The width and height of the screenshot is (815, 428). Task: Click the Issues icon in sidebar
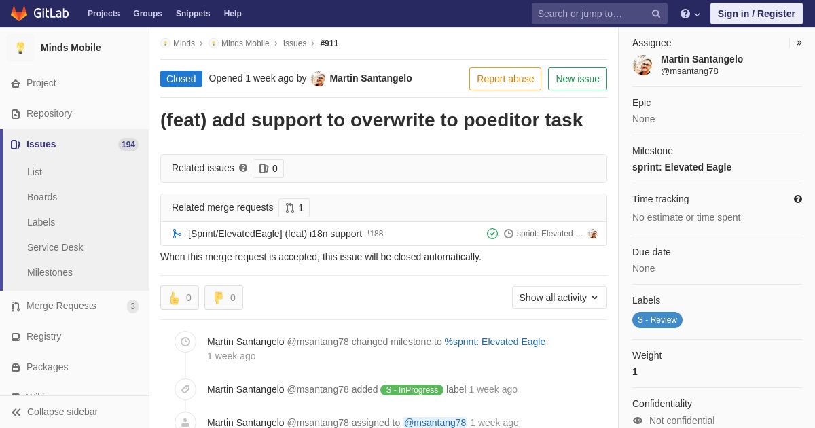pyautogui.click(x=16, y=144)
